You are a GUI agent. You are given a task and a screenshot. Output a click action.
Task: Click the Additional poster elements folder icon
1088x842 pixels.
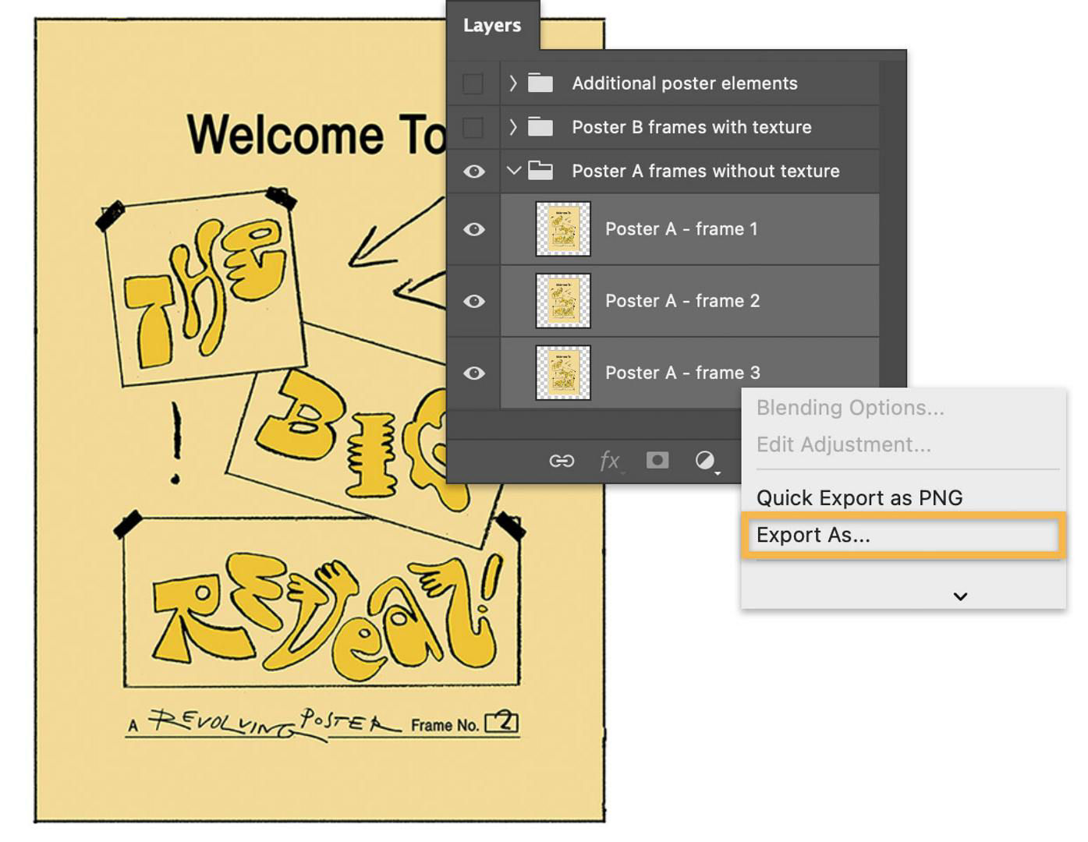click(540, 83)
